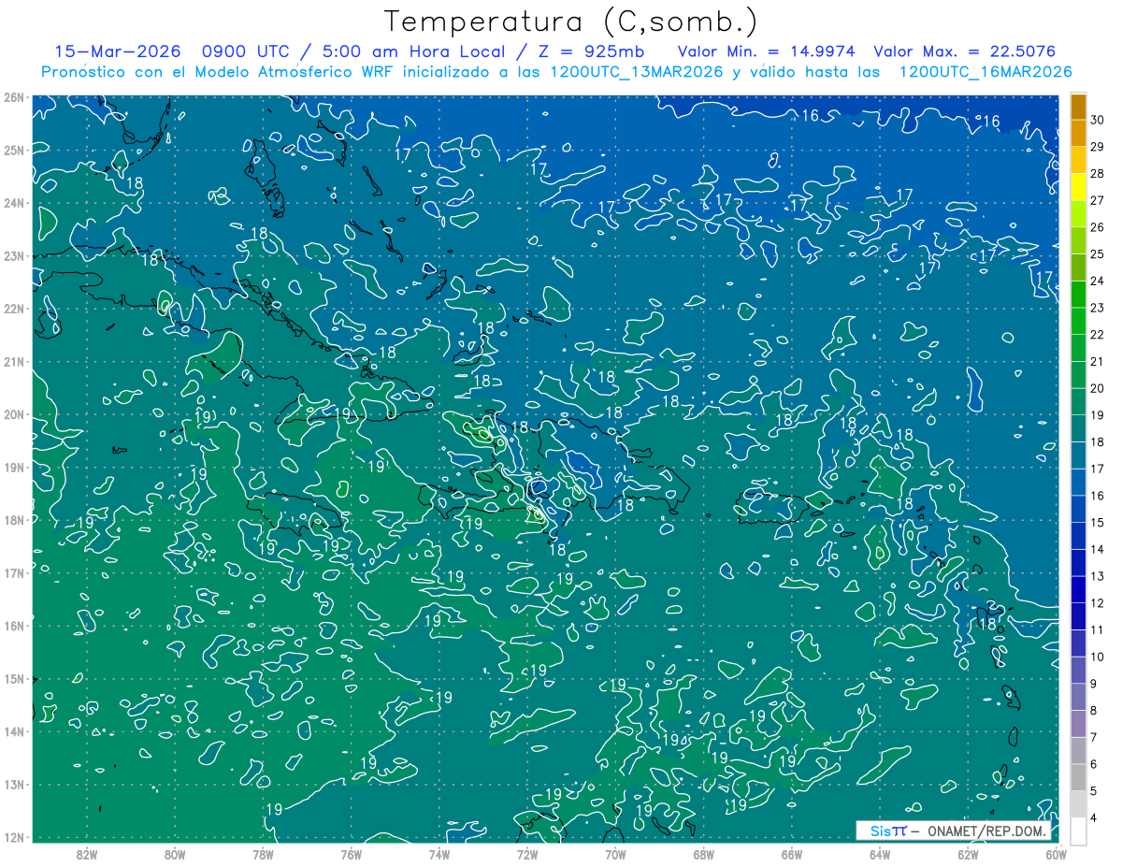Click the 72W longitude axis label
The image size is (1122, 867).
[527, 854]
